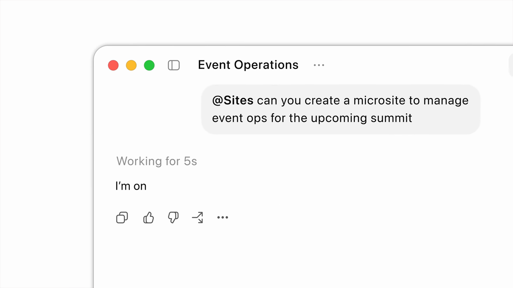This screenshot has width=513, height=288.
Task: Minimize the window with yellow button
Action: click(131, 65)
